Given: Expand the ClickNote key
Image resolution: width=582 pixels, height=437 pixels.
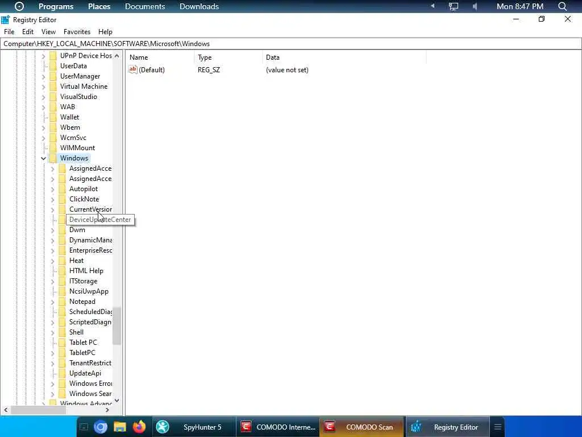Looking at the screenshot, I should [52, 200].
